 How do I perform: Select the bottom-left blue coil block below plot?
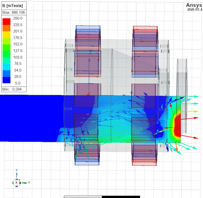[87, 154]
